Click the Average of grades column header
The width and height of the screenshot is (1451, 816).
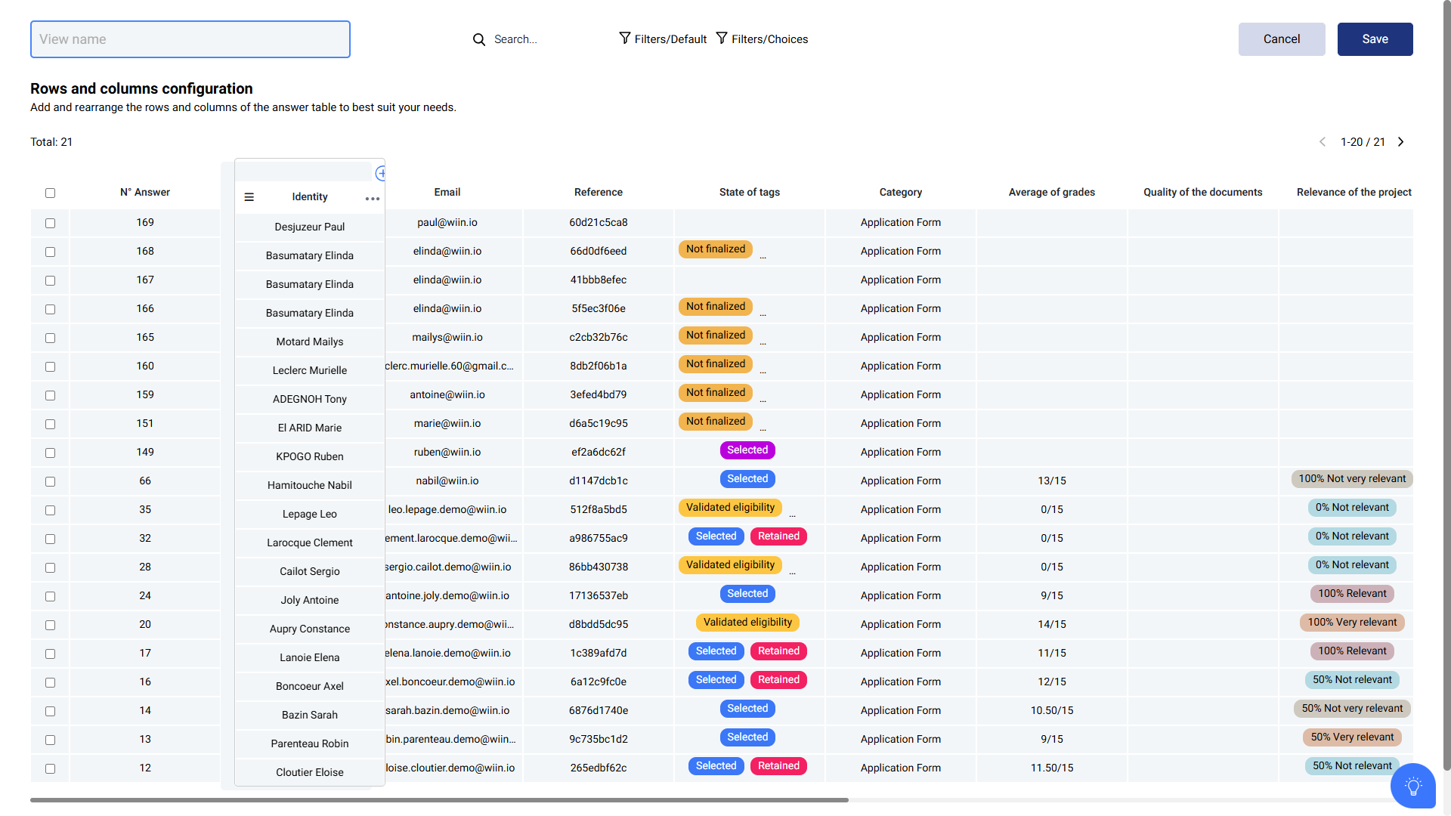[1051, 193]
